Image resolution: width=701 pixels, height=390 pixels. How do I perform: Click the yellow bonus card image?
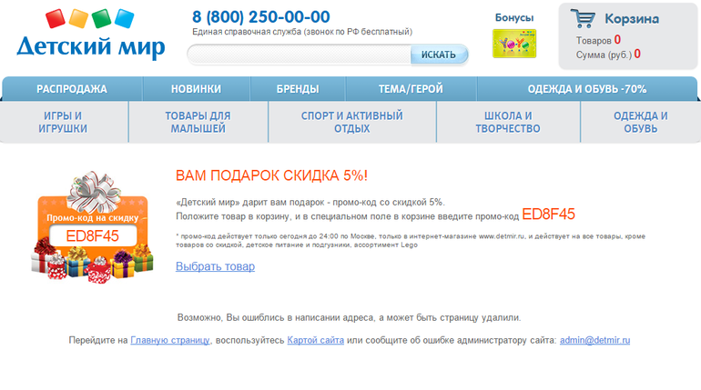[514, 44]
